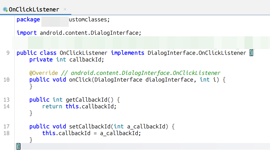
Task: Click line number 13 in gutter
Action: 6,100
